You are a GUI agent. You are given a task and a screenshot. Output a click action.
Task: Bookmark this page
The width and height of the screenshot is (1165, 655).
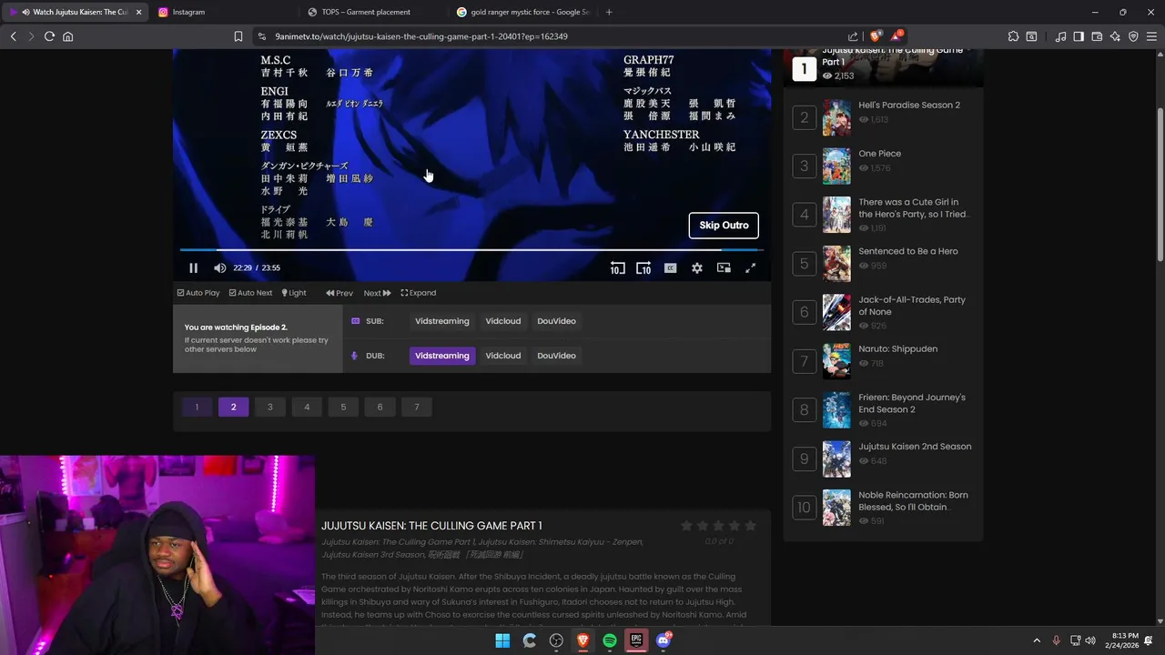[x=238, y=36]
